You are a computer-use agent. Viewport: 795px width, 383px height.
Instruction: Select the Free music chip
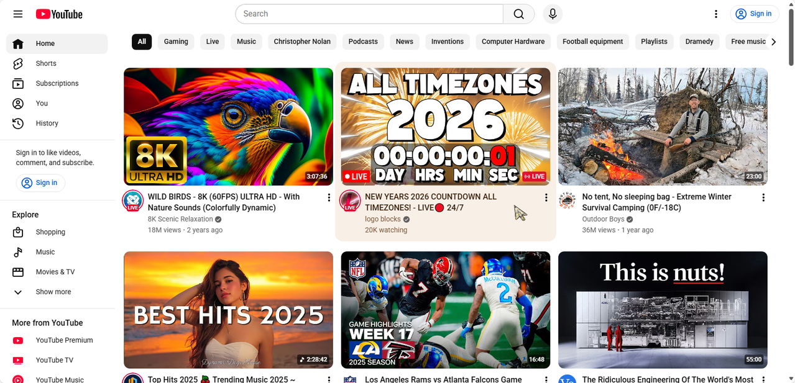point(748,42)
